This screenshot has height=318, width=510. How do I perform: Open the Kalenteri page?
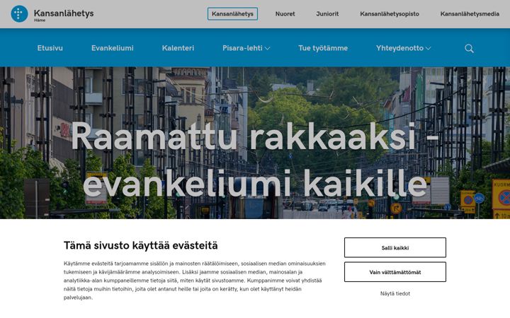tap(178, 48)
